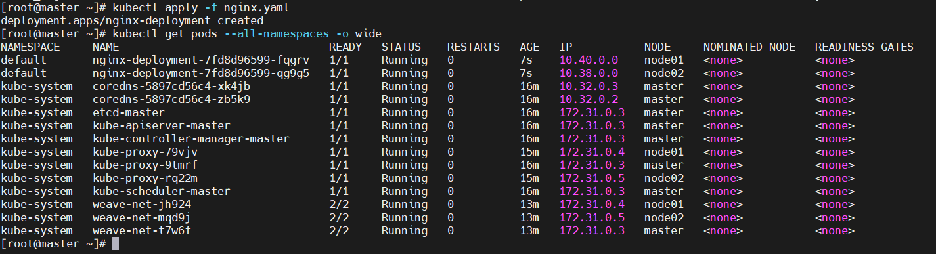The image size is (936, 254).
Task: Select pod name coredns-5897cd56c4-zb5k9
Action: [171, 99]
